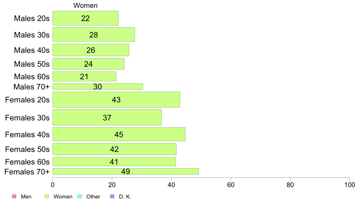Click the Women column title
Viewport: 358px width, 221px height.
tap(85, 5)
